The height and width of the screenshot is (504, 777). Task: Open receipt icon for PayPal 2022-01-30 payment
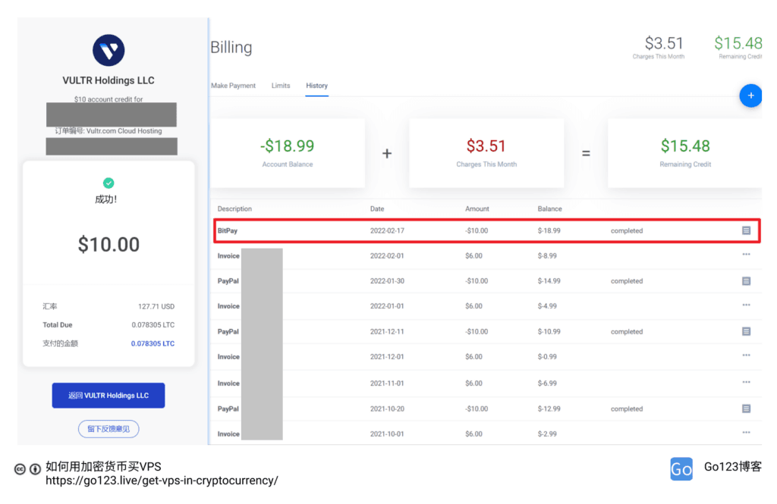pos(746,281)
